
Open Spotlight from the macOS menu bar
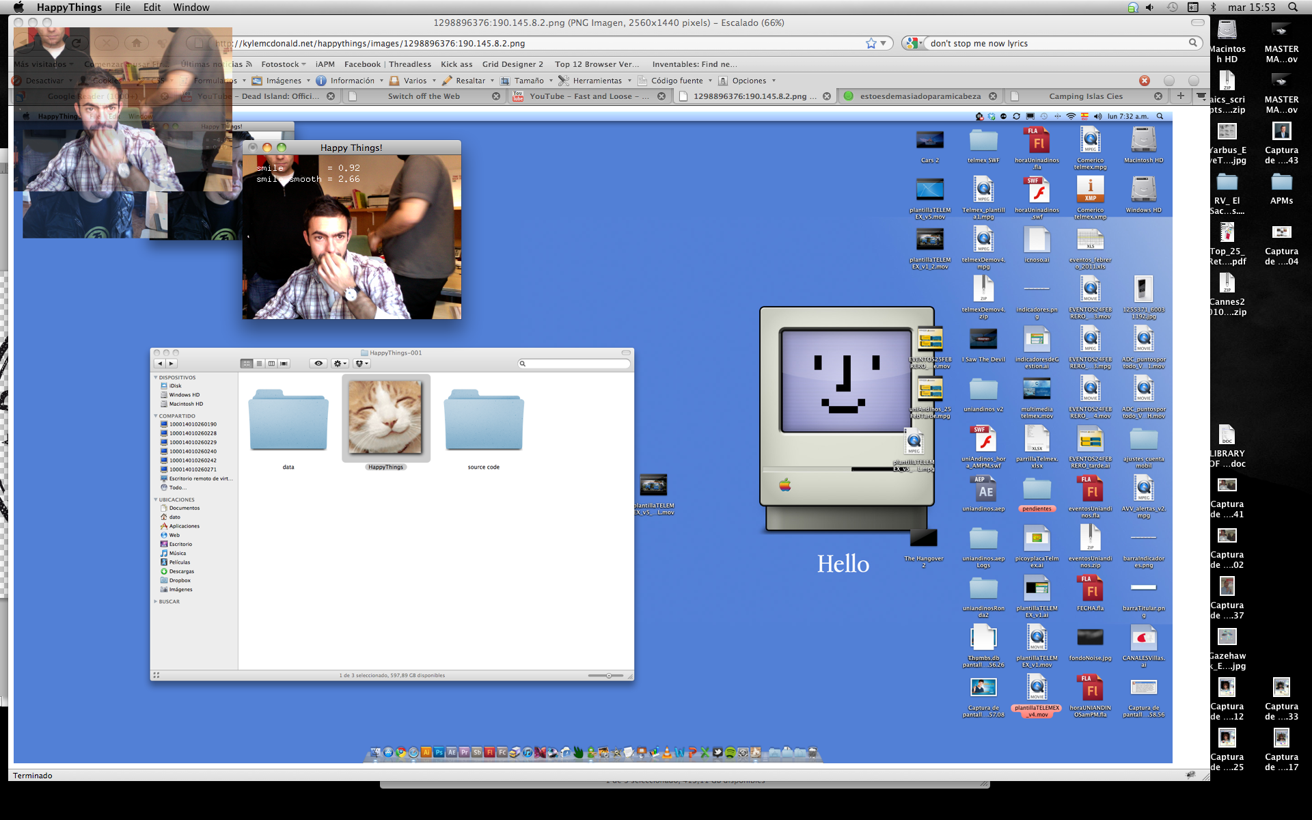[x=1293, y=8]
